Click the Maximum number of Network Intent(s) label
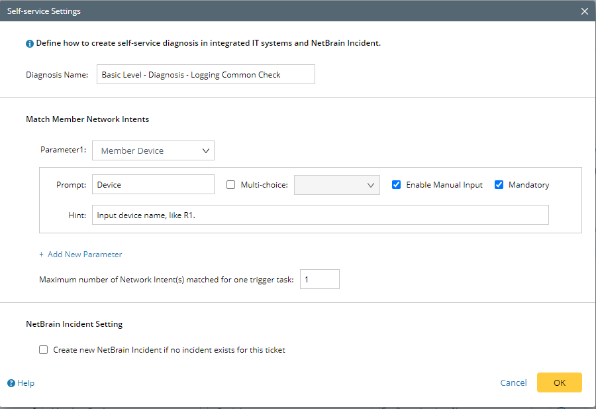The image size is (596, 409). tap(166, 280)
